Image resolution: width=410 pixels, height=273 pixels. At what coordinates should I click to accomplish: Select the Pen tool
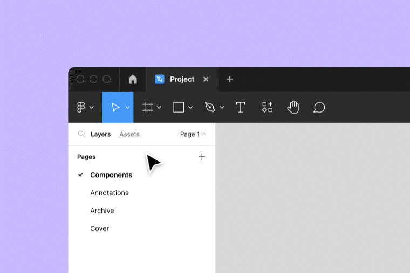pos(210,107)
